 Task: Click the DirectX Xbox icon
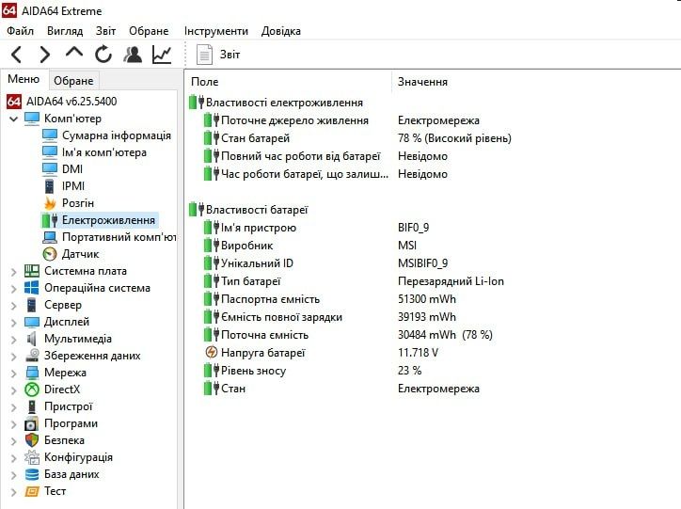[32, 390]
